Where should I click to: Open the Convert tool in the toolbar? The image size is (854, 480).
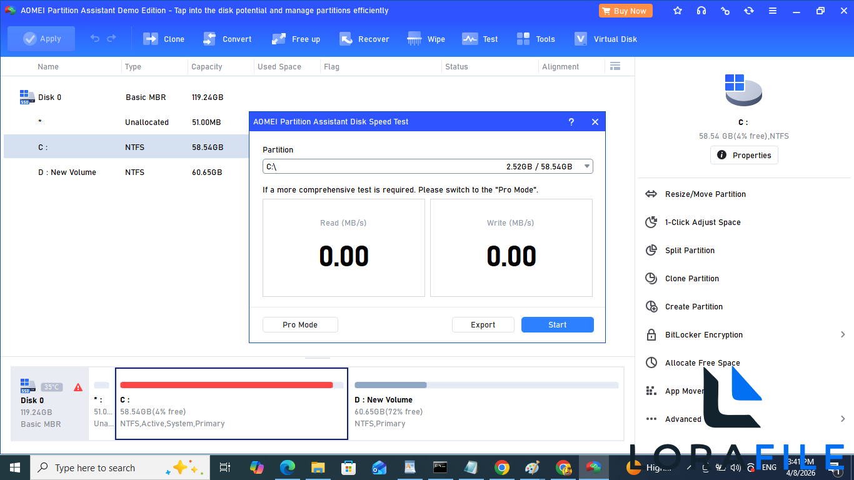(x=228, y=39)
